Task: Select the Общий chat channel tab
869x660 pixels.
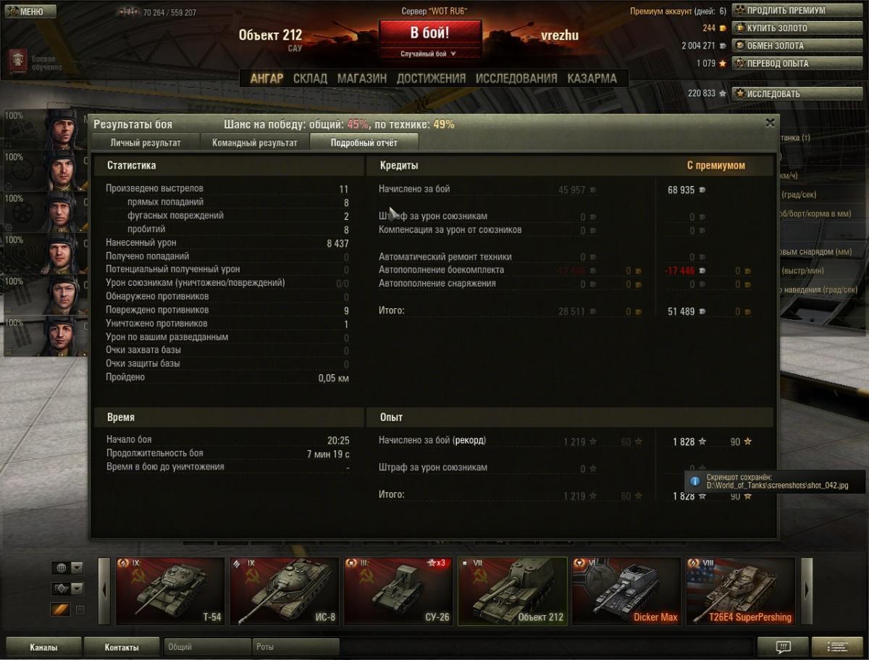Action: pyautogui.click(x=208, y=647)
